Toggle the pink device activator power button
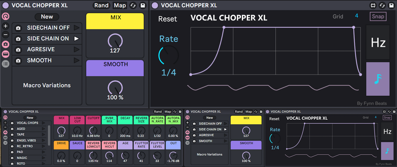Viewport: 397px width, 167px height. [6, 16]
